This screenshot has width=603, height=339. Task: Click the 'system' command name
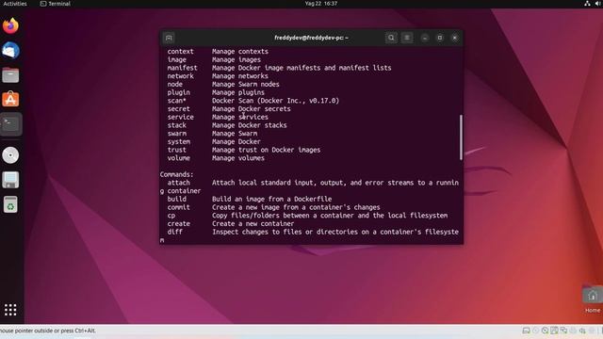pos(178,142)
